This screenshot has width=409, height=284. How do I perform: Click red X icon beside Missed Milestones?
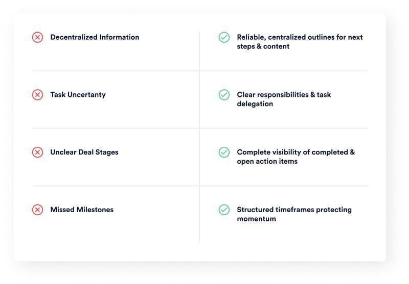[37, 210]
